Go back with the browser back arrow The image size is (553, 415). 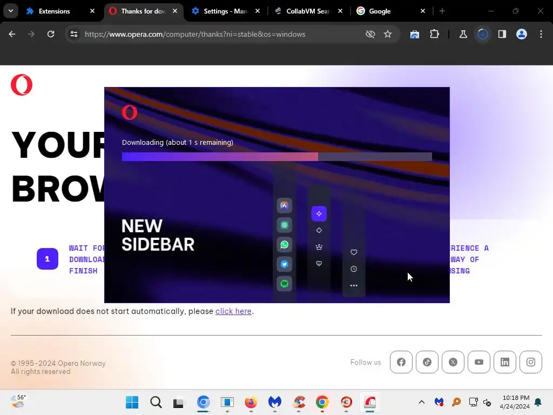12,34
